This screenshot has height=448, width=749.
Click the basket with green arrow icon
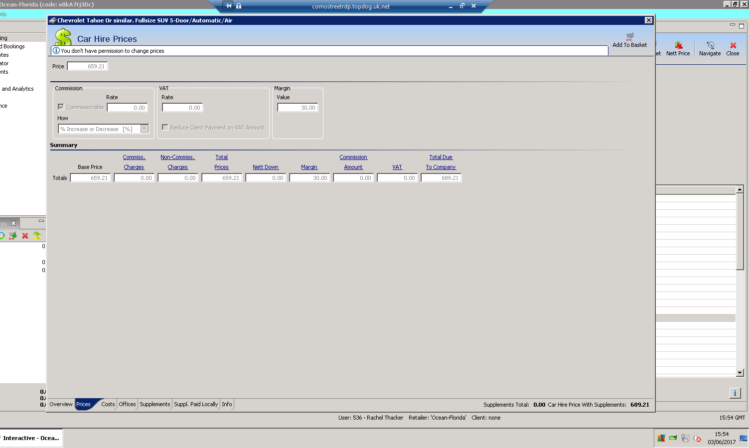click(x=13, y=236)
